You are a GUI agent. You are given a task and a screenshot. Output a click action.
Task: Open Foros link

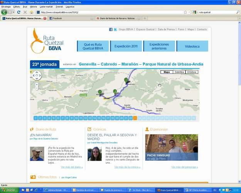pos(181,29)
